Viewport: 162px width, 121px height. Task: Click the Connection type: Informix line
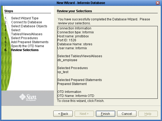(x=76, y=32)
